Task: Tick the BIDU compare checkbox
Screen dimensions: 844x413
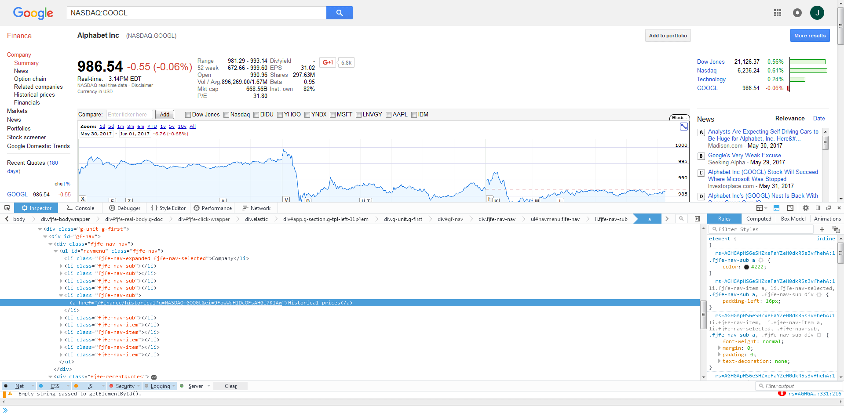Action: pos(256,115)
